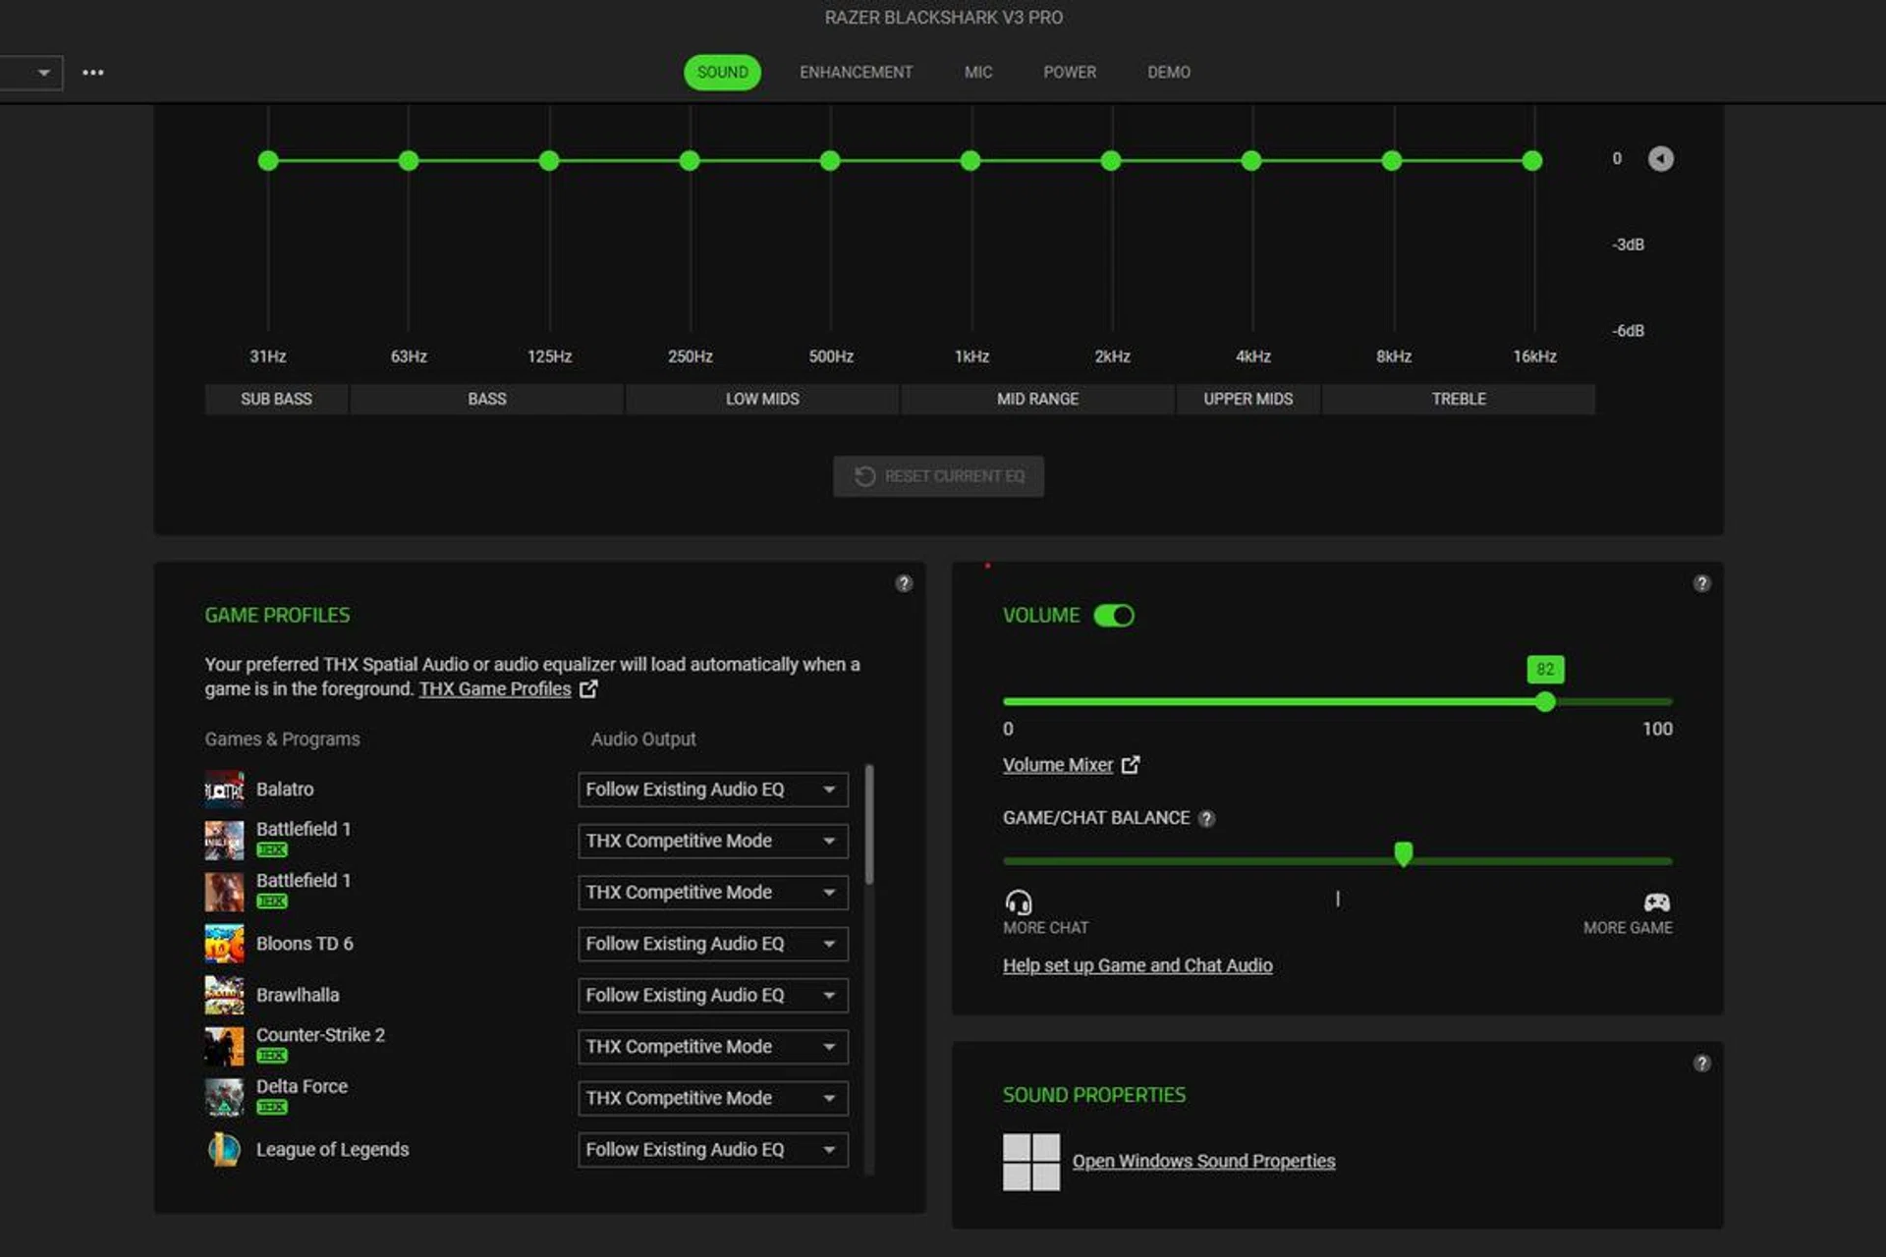The image size is (1886, 1257).
Task: Click the League of Legends game icon
Action: pos(224,1150)
